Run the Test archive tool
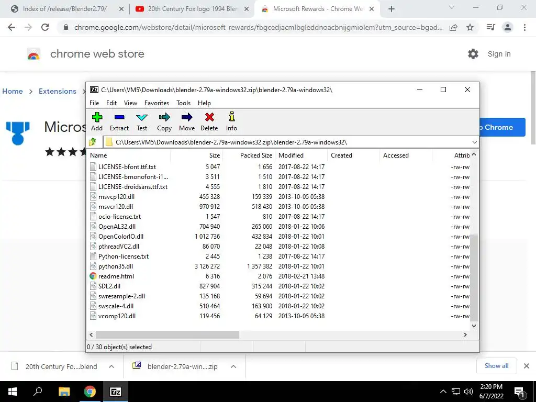This screenshot has height=402, width=536. click(142, 121)
